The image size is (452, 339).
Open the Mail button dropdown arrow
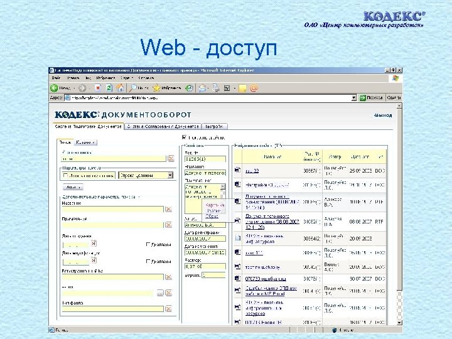coord(208,89)
